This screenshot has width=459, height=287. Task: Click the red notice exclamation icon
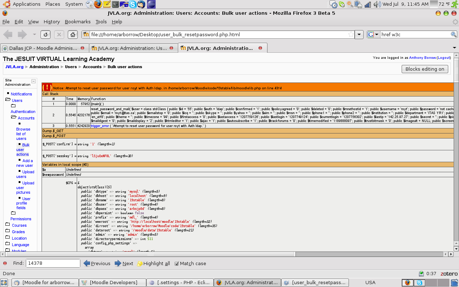pyautogui.click(x=47, y=88)
